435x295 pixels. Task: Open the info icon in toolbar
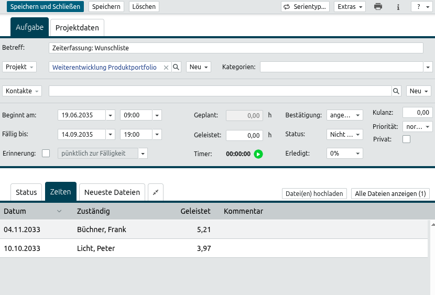click(x=398, y=7)
